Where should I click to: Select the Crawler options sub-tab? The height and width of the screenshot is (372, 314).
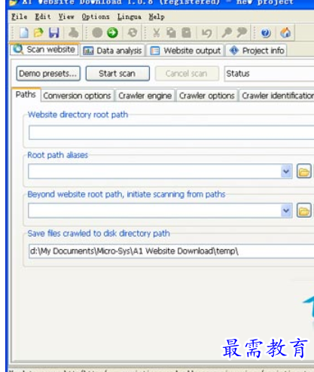[207, 96]
